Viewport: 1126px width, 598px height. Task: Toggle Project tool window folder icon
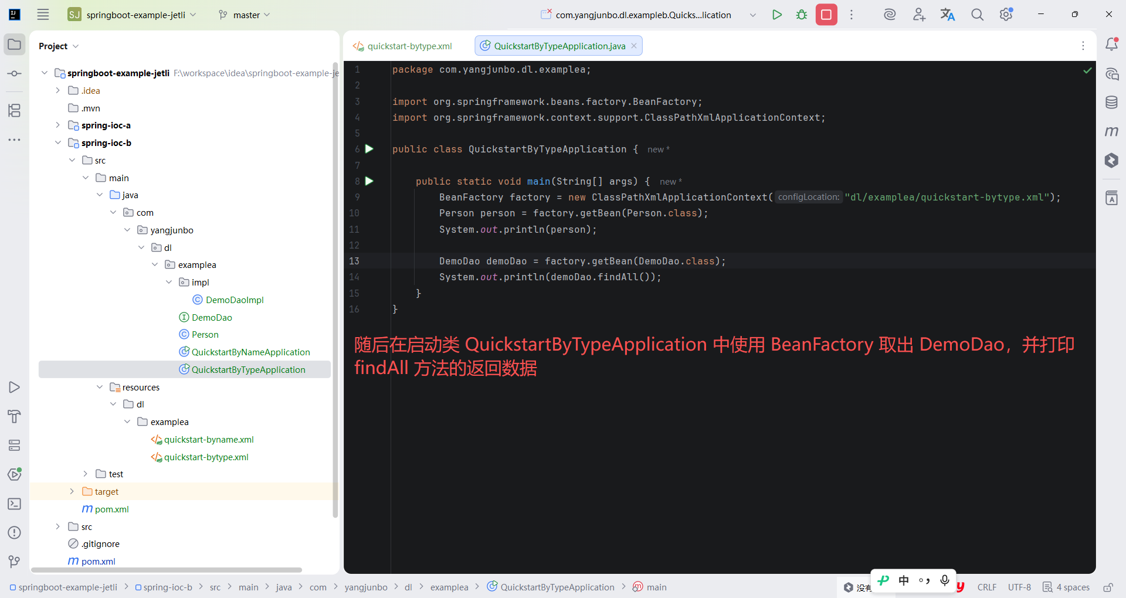point(15,45)
